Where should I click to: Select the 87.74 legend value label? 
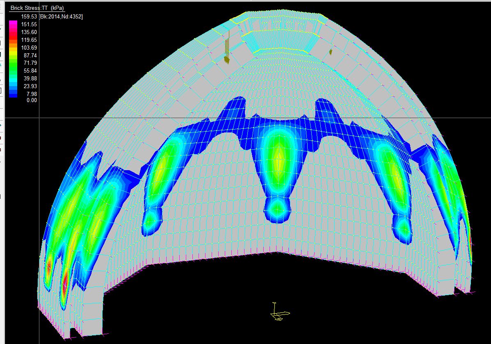[30, 55]
